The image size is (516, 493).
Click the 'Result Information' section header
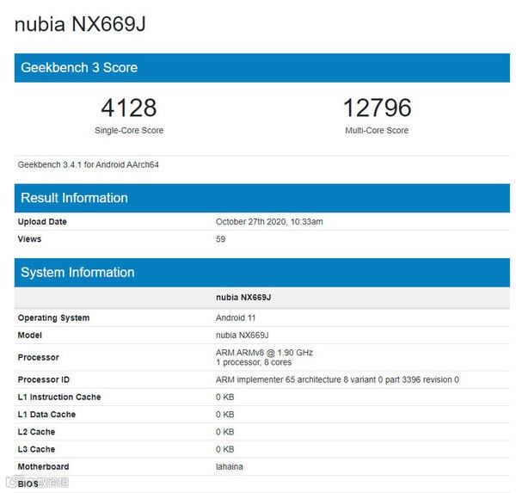pos(262,198)
